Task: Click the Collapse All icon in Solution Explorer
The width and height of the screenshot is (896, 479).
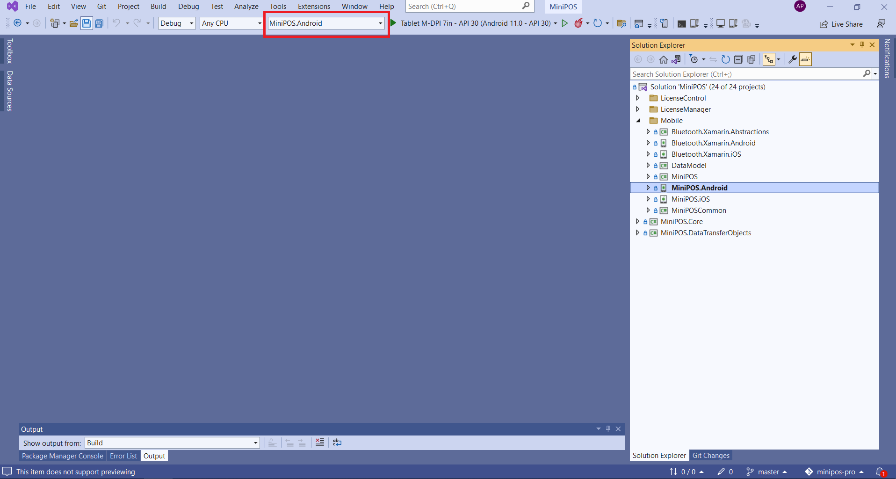Action: [x=738, y=59]
